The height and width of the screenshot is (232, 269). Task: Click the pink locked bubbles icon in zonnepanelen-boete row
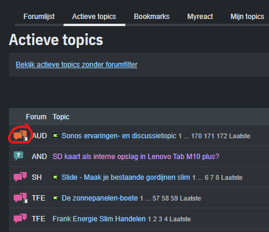tap(20, 198)
